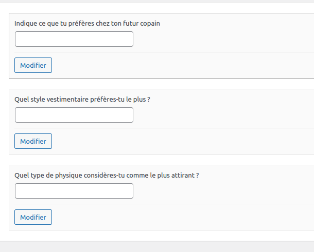Click empty space right of the first Modifier button
The height and width of the screenshot is (252, 314).
point(180,65)
